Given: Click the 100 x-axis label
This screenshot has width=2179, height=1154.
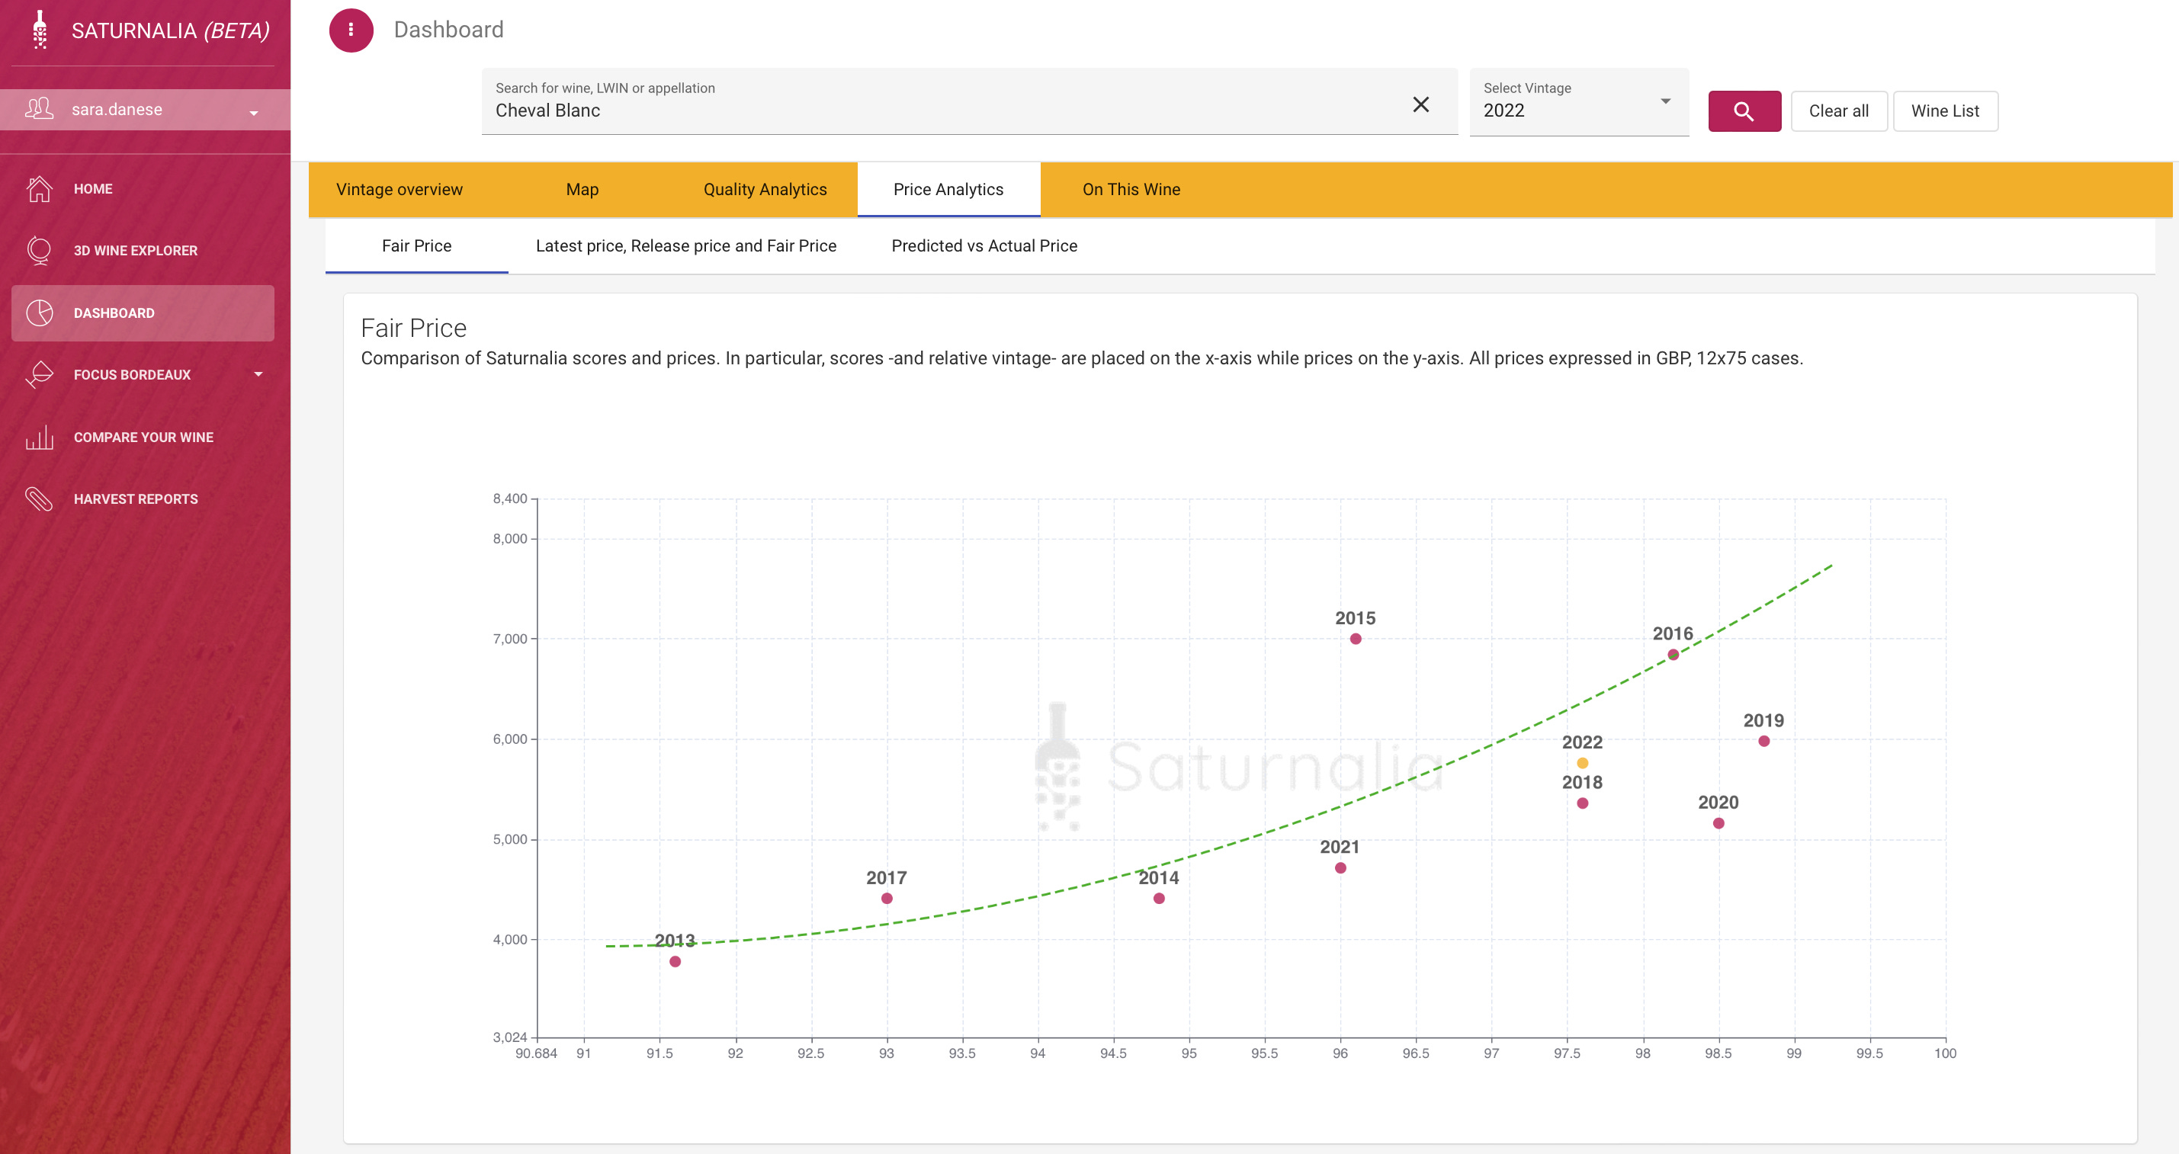Looking at the screenshot, I should (x=1945, y=1053).
